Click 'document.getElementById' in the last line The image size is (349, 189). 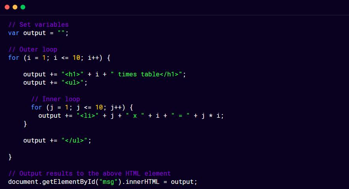[x=52, y=182]
